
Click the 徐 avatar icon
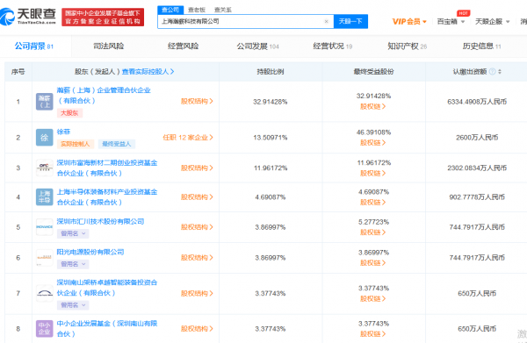pyautogui.click(x=45, y=138)
